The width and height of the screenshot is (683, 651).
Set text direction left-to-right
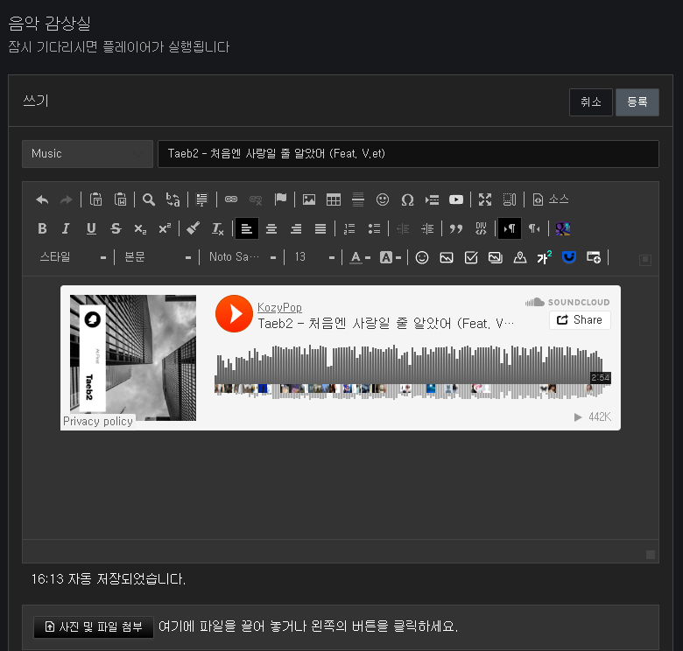510,228
